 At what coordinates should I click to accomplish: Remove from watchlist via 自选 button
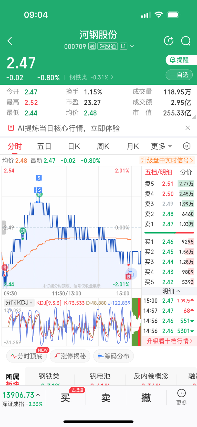[x=179, y=75]
